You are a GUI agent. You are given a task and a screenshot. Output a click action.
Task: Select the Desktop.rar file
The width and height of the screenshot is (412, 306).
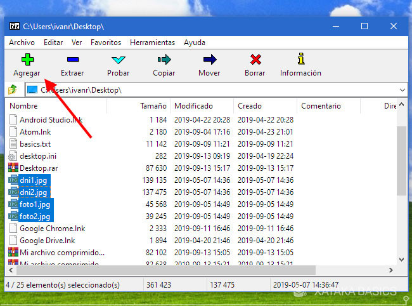click(x=37, y=168)
